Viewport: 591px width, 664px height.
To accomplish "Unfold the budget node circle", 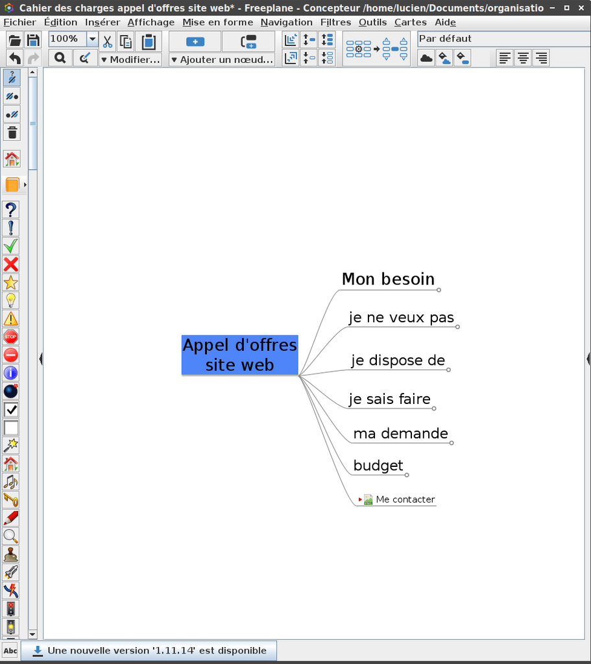I will [407, 475].
